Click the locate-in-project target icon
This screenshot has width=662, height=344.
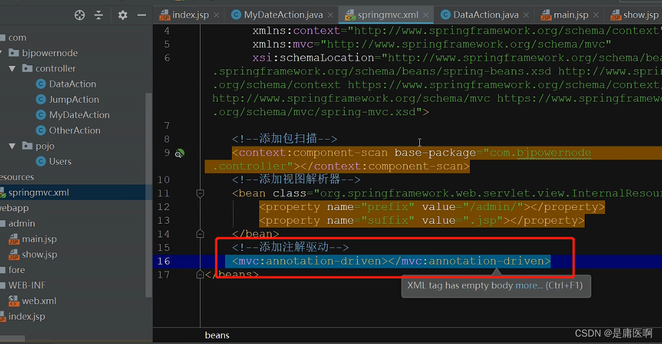tap(80, 15)
